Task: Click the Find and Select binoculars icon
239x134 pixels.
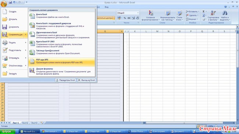Action: pyautogui.click(x=225, y=13)
